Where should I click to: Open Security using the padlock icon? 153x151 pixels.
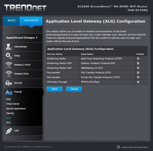[9, 83]
